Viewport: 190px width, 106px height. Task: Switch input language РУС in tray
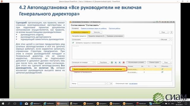point(173,103)
